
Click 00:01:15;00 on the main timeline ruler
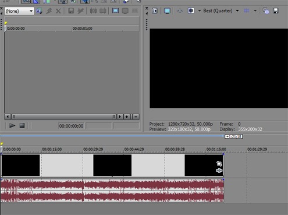tap(216, 149)
